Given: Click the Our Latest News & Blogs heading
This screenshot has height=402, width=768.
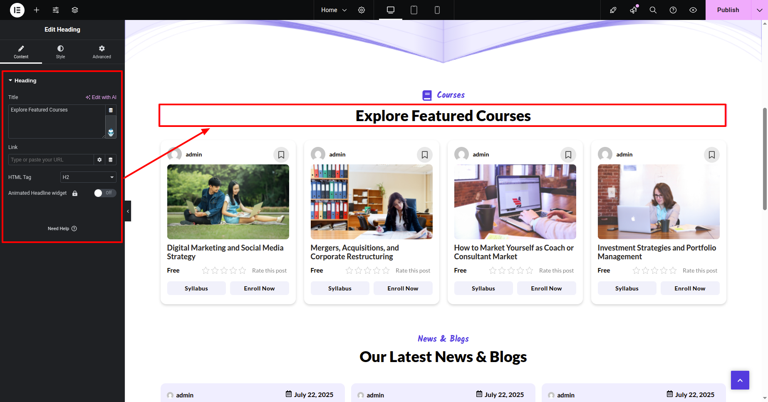Looking at the screenshot, I should tap(443, 357).
